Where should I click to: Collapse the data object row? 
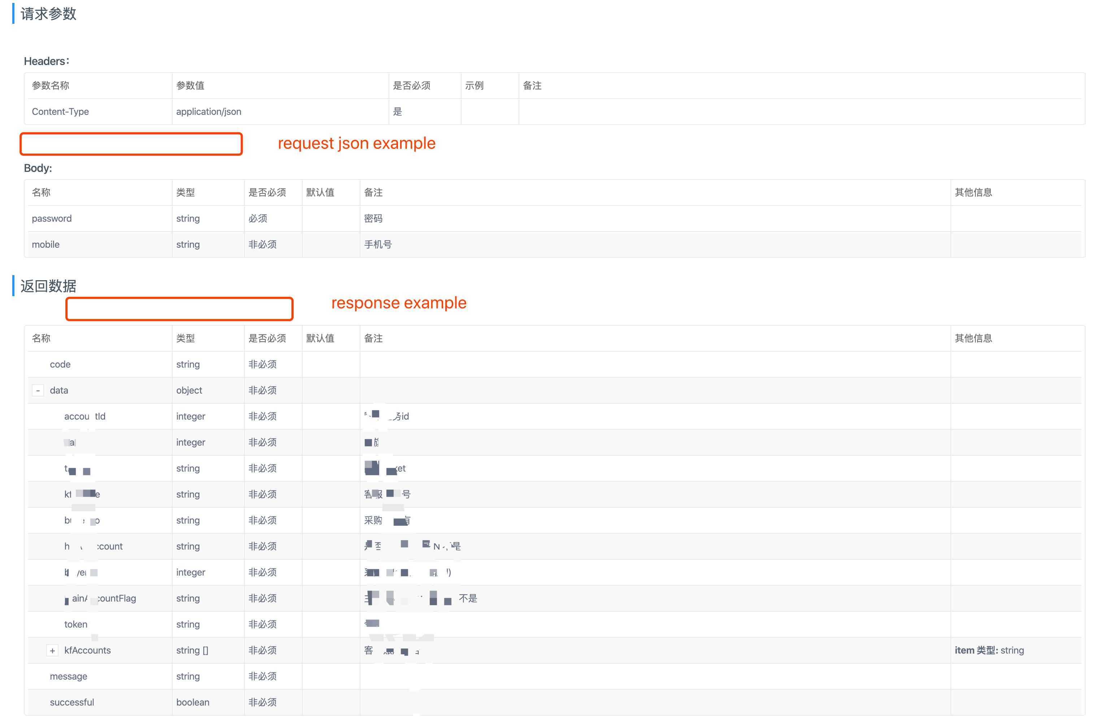38,390
